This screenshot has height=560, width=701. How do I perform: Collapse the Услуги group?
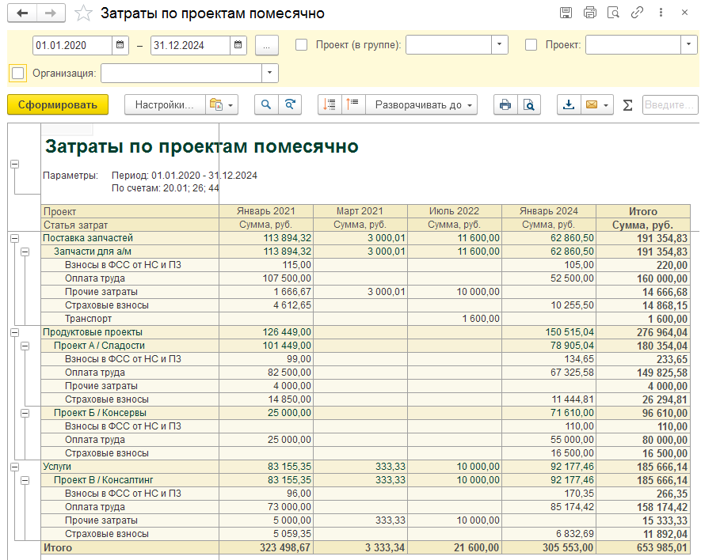pos(15,467)
